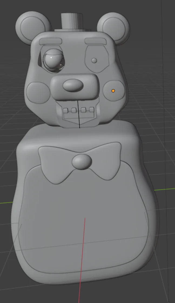Select the orange origin point on the cheek
175x303 pixels.
click(x=113, y=91)
